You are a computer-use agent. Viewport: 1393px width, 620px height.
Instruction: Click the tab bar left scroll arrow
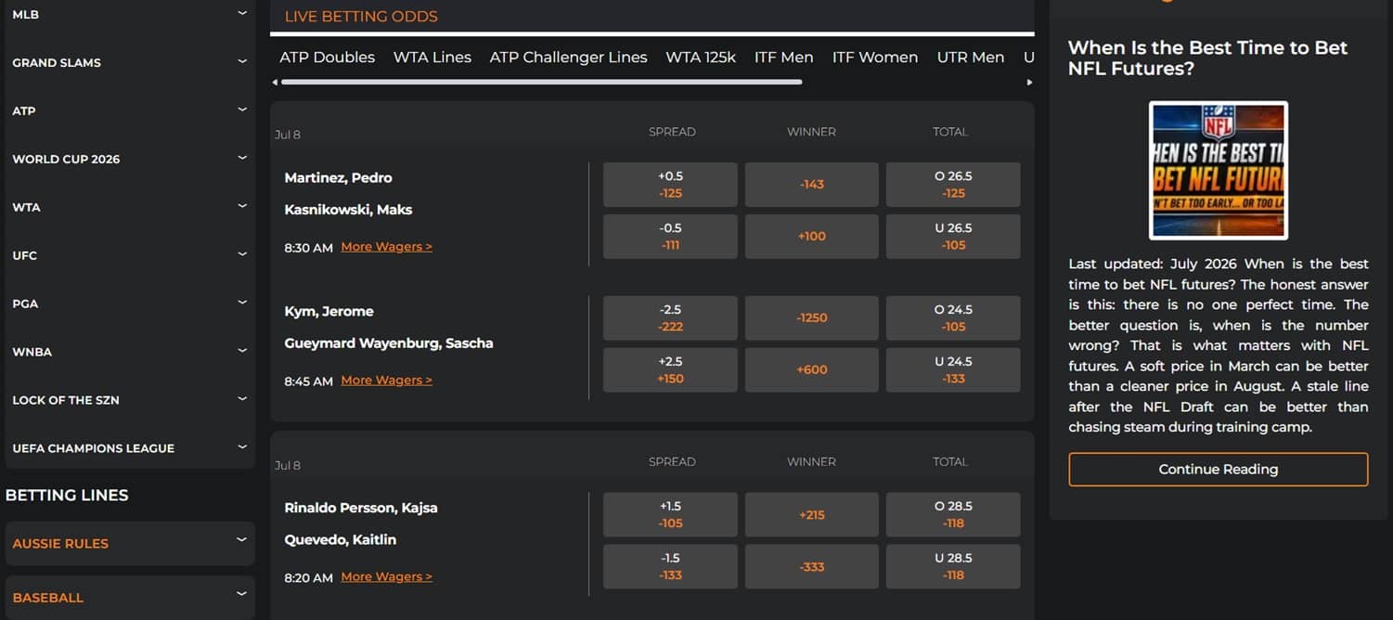click(x=275, y=83)
